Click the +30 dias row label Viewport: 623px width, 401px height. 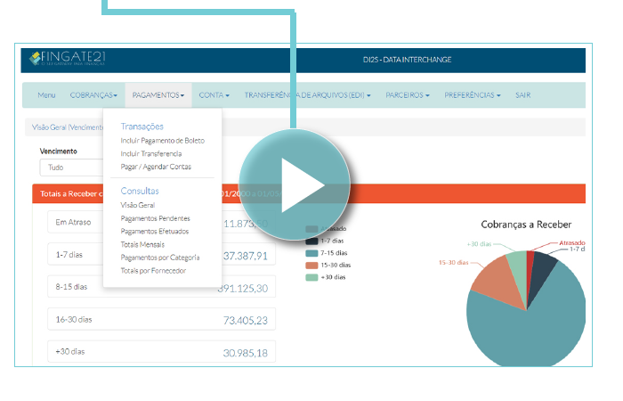point(70,352)
